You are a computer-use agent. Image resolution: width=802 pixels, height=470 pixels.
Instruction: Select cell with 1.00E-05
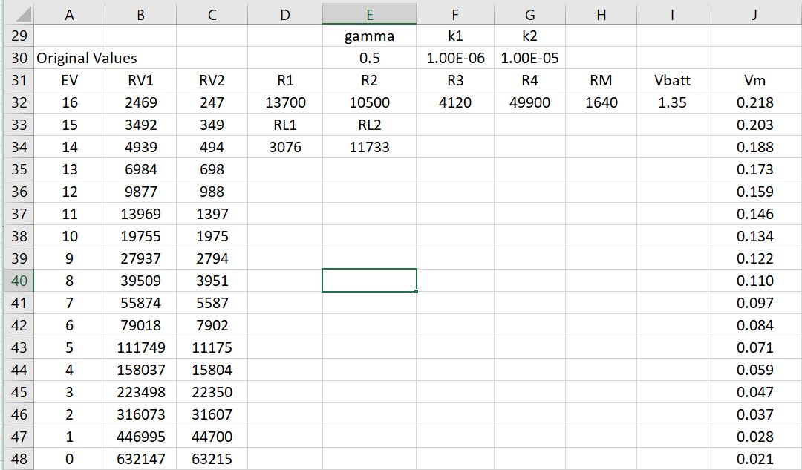530,58
